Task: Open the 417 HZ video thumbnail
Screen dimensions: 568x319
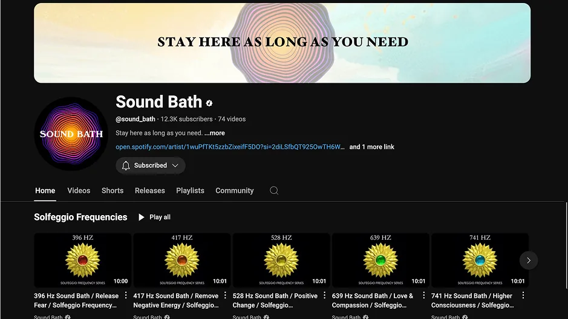Action: pyautogui.click(x=182, y=260)
